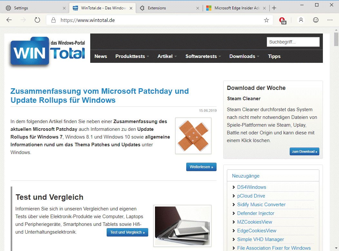Open the MZCookiesView link
This screenshot has width=339, height=251.
(x=255, y=222)
